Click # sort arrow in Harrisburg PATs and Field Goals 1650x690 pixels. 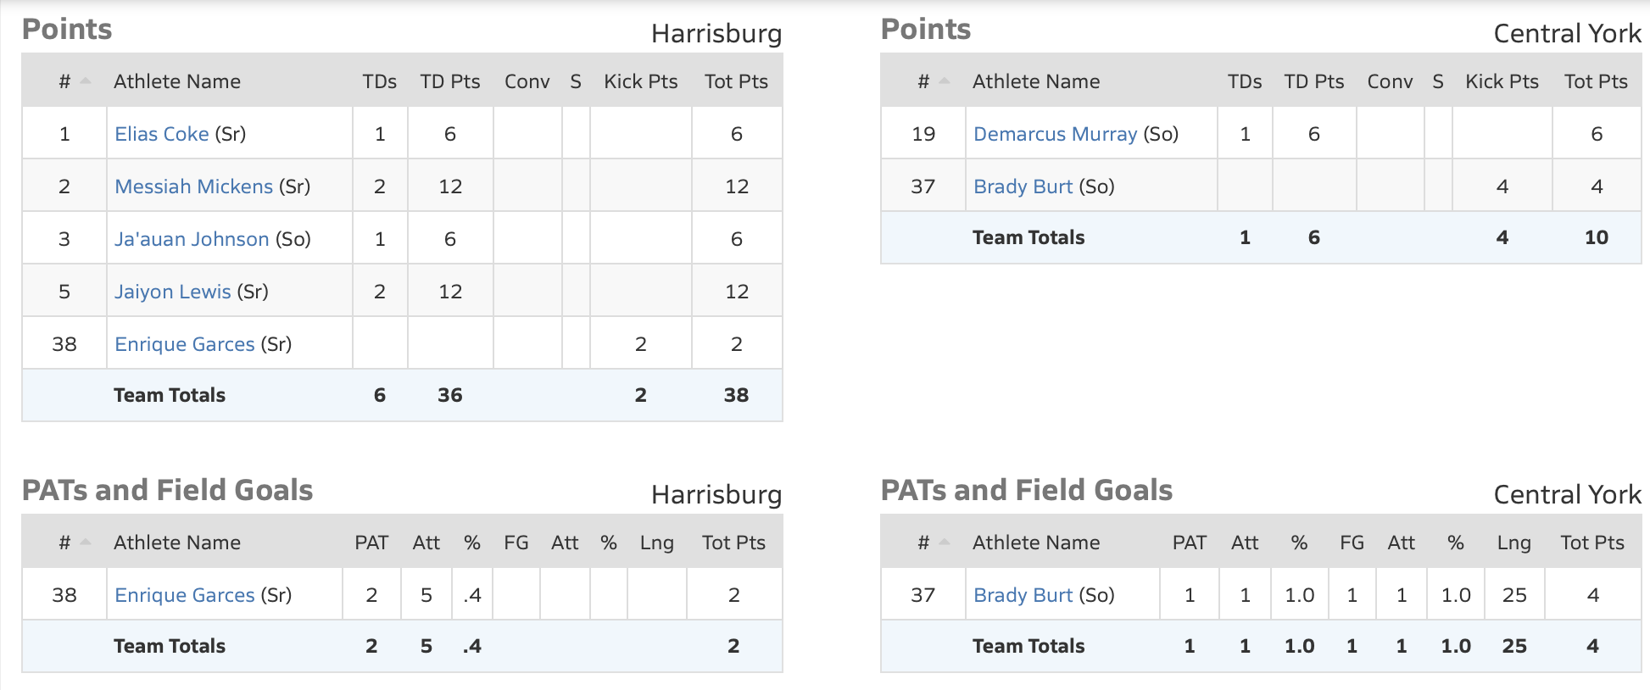tap(85, 543)
